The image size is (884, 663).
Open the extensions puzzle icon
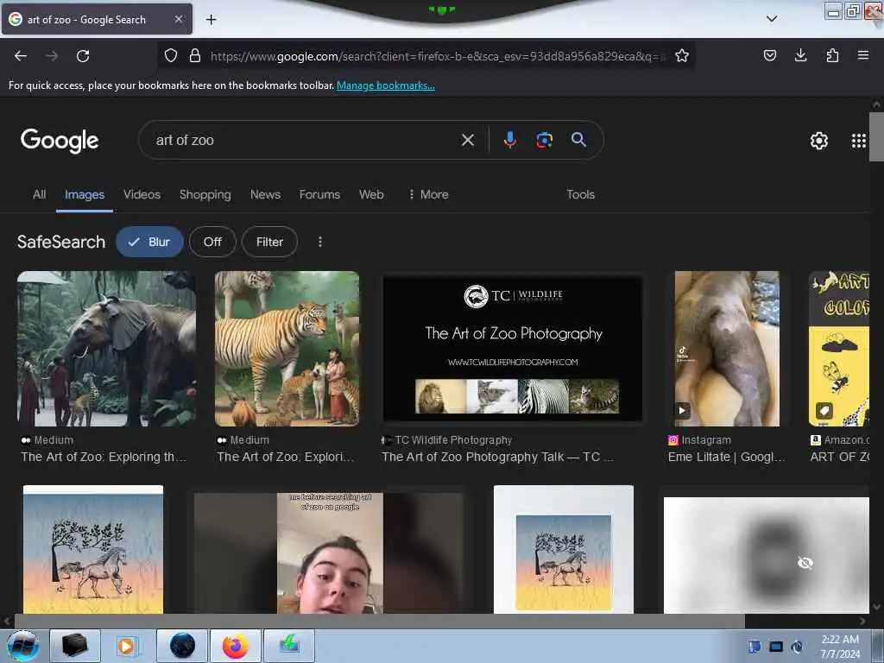coord(832,55)
